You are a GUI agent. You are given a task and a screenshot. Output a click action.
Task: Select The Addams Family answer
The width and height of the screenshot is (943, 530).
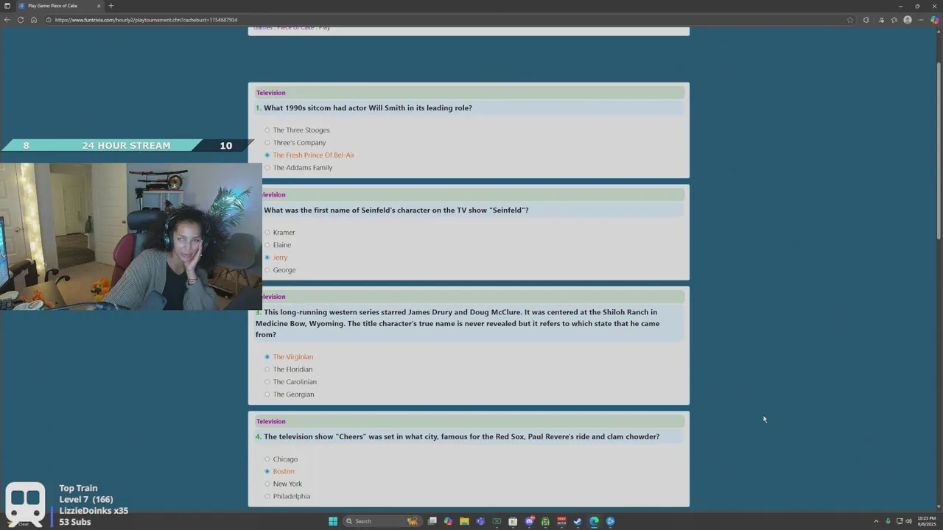pos(303,168)
